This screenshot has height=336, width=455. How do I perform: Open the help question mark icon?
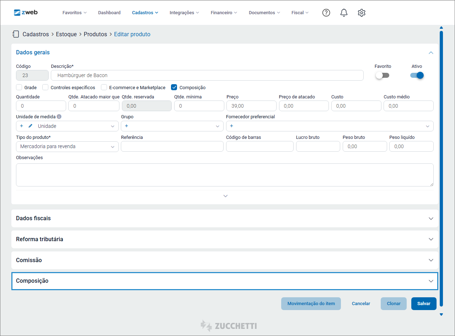click(326, 13)
